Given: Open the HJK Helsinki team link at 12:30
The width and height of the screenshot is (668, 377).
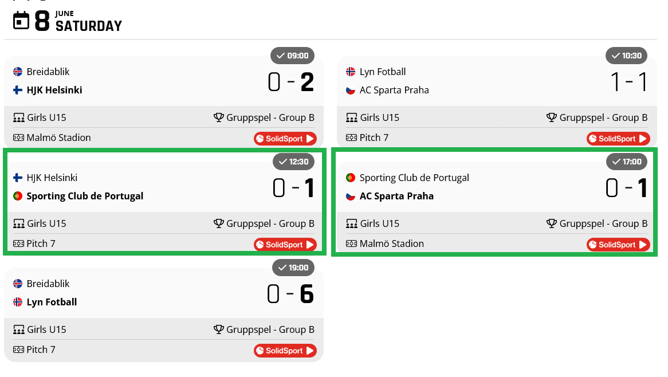Looking at the screenshot, I should (52, 178).
